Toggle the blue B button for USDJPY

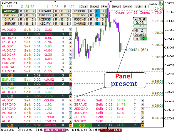point(97,16)
